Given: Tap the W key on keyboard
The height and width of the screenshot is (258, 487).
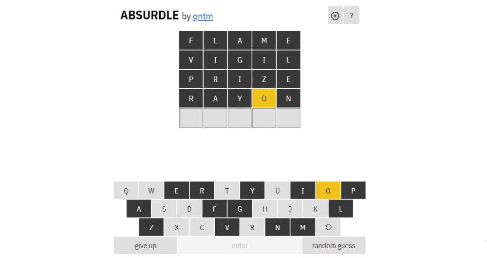Looking at the screenshot, I should (151, 191).
